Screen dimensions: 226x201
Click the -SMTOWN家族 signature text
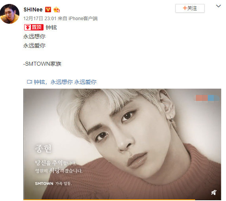42,64
